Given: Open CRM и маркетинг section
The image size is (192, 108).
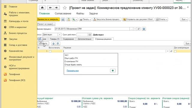Looking at the screenshot, I should (x=18, y=27).
